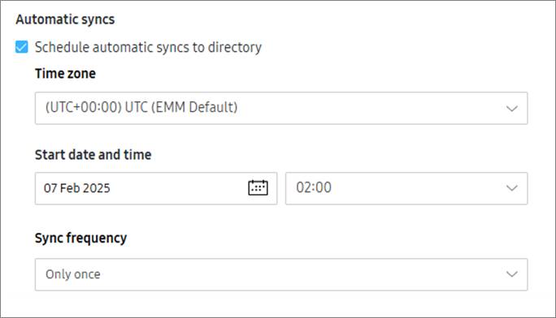Click the Sync frequency chevron arrow
The image size is (556, 318).
[511, 274]
